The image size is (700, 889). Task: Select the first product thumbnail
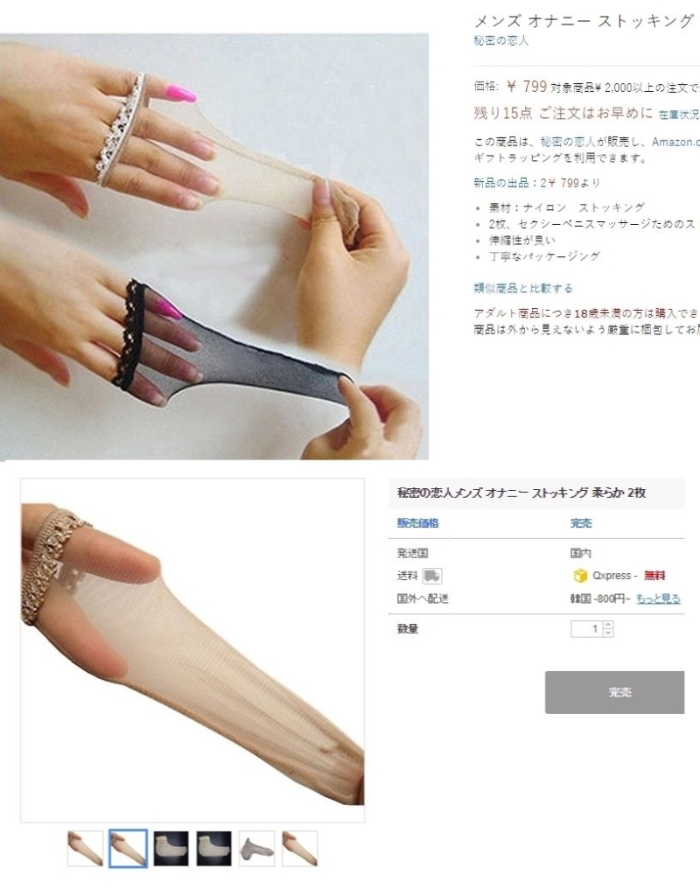[85, 848]
